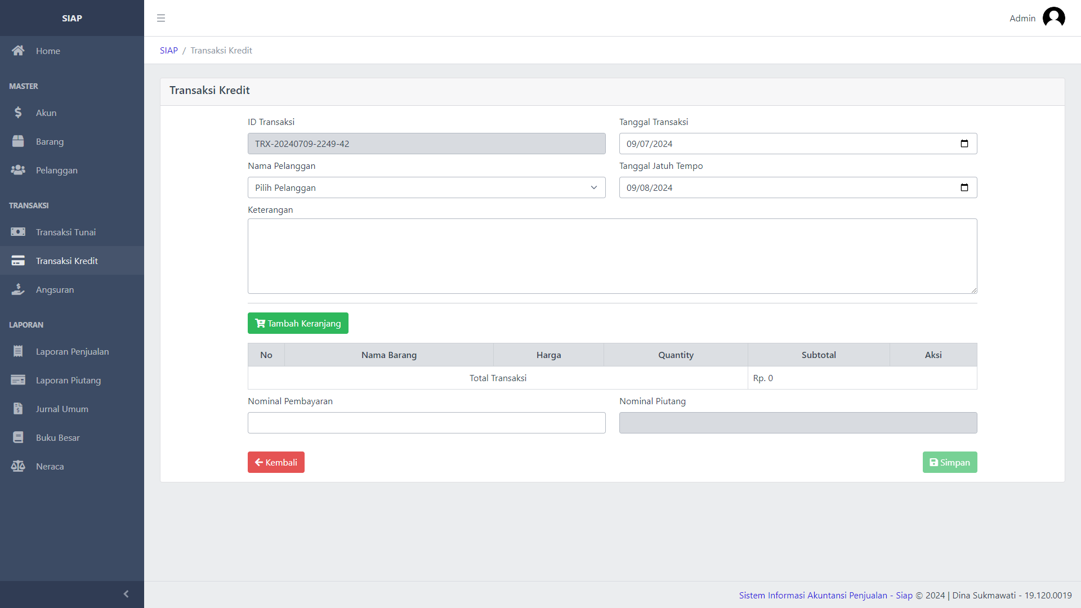1081x608 pixels.
Task: Click the green Tambah Keranjang button
Action: 298,323
